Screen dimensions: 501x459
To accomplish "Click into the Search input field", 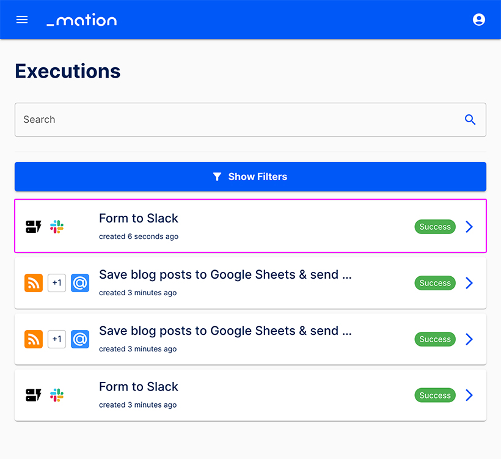I will click(183, 120).
